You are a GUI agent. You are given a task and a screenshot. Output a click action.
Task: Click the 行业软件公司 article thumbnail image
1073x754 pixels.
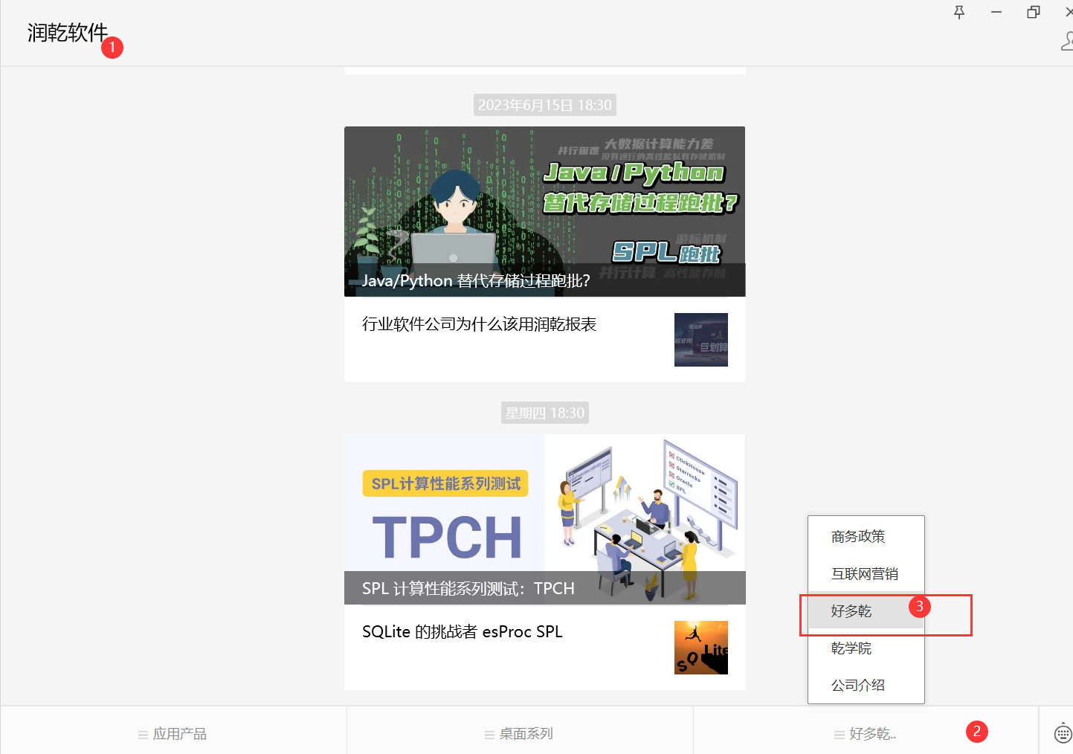point(701,340)
